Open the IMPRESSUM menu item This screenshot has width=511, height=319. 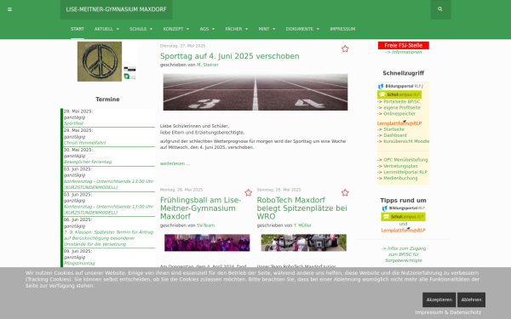click(x=342, y=29)
